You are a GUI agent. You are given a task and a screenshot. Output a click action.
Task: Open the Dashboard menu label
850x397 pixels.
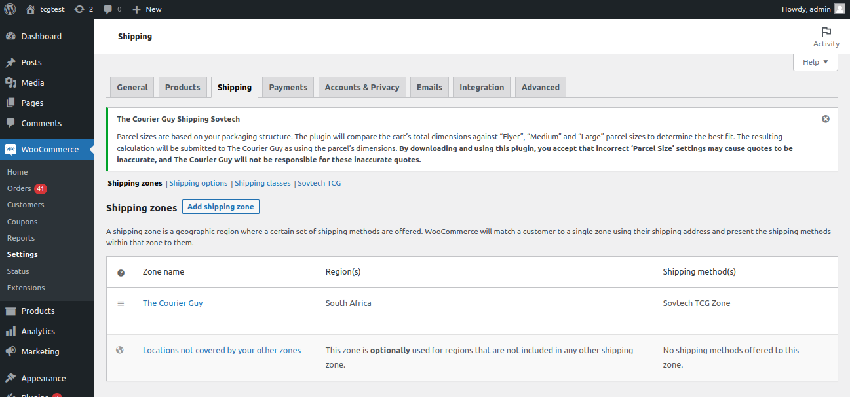coord(41,37)
